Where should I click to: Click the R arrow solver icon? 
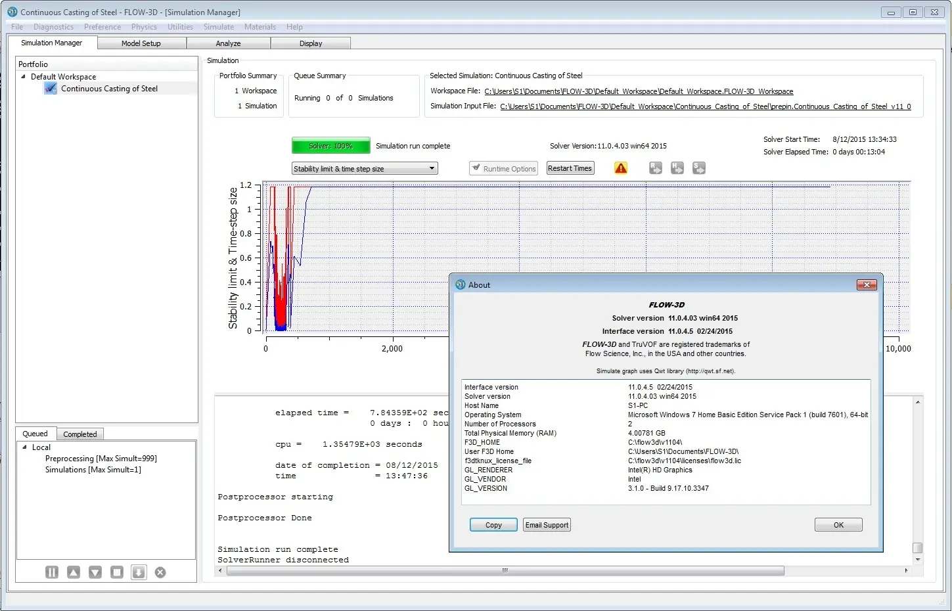(656, 168)
